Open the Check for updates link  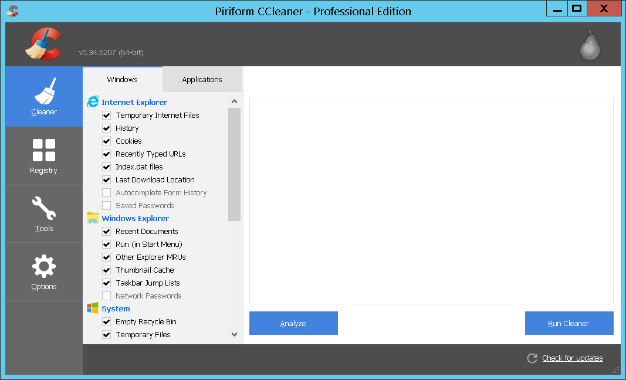(x=573, y=358)
